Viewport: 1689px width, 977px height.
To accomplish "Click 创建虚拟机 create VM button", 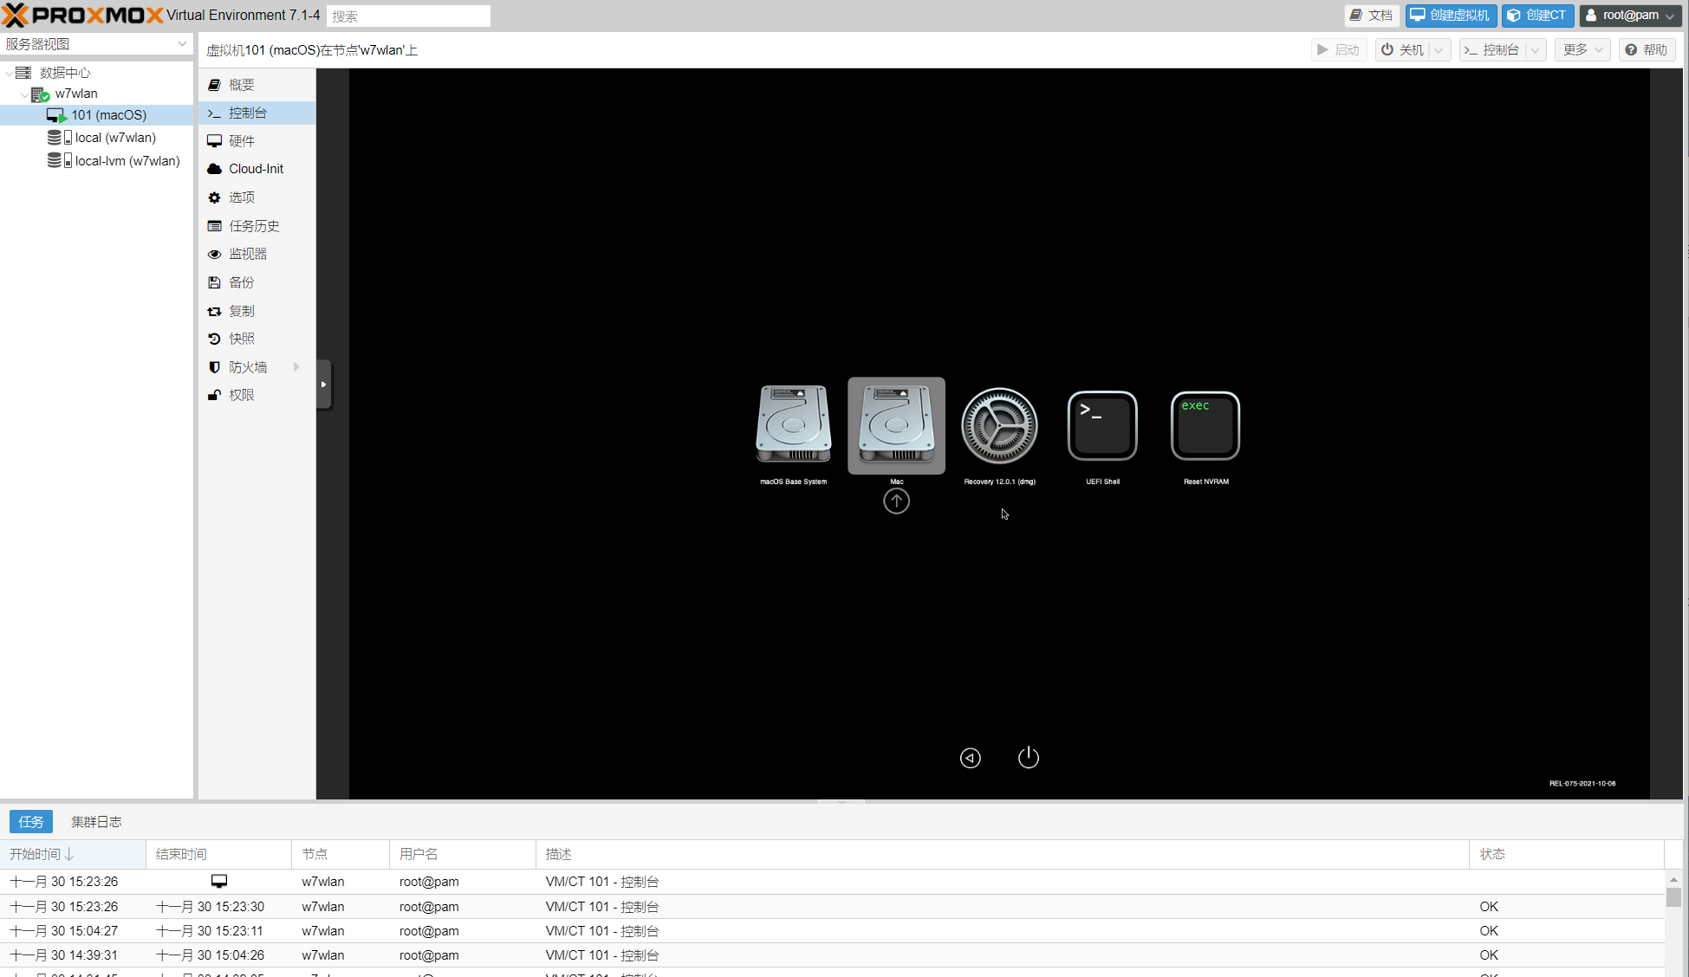I will click(x=1451, y=15).
